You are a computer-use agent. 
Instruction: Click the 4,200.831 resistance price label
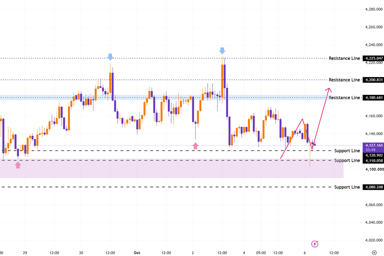tap(373, 80)
